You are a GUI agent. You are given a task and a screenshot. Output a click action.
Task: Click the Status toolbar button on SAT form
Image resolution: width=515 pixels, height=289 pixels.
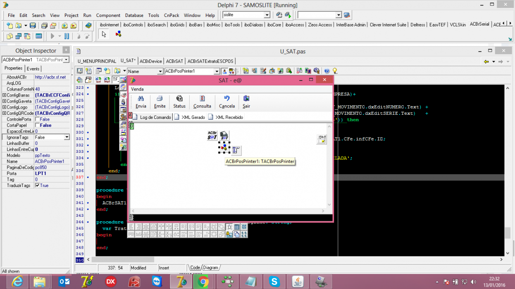point(179,102)
